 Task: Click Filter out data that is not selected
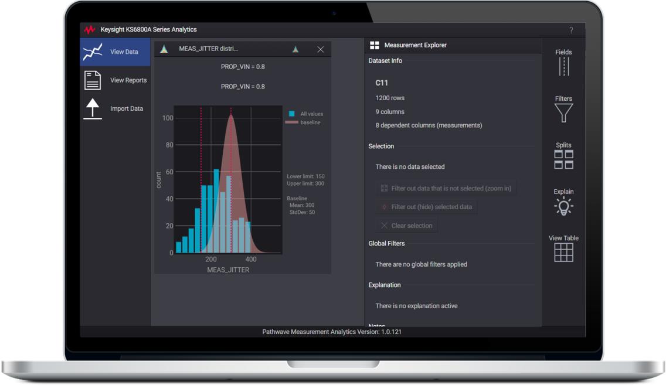tap(446, 189)
